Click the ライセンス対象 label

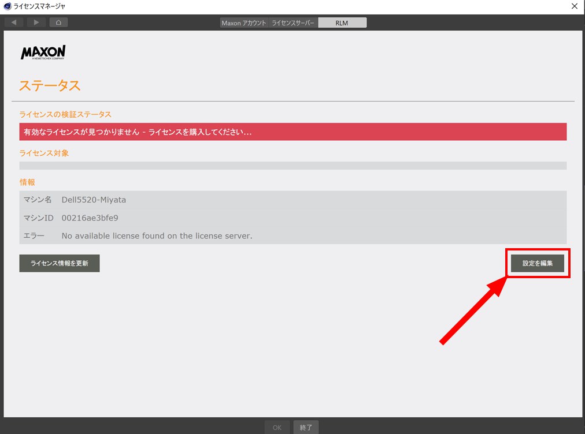44,153
